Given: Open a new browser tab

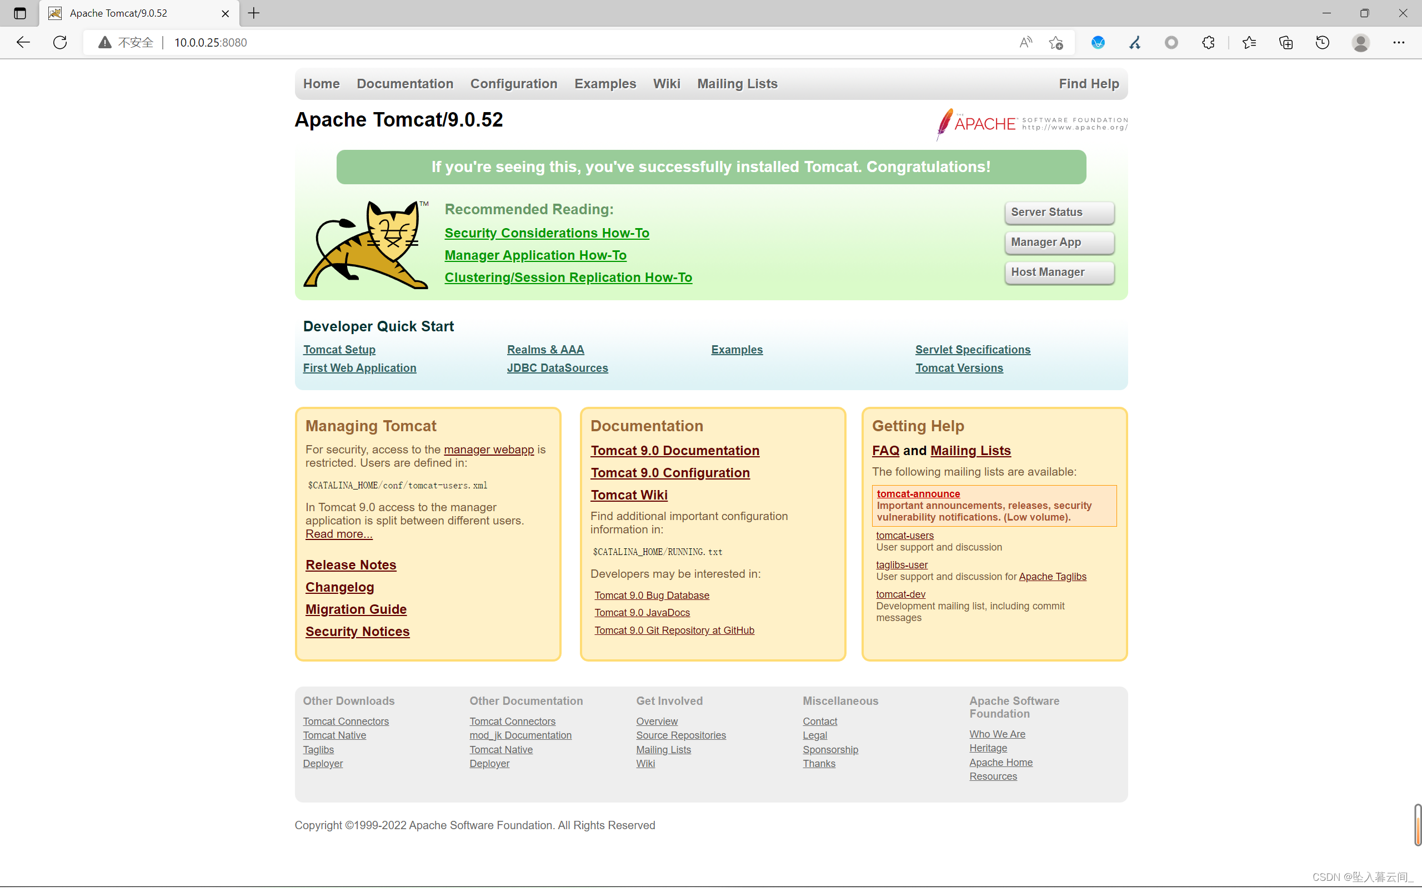Looking at the screenshot, I should (254, 13).
